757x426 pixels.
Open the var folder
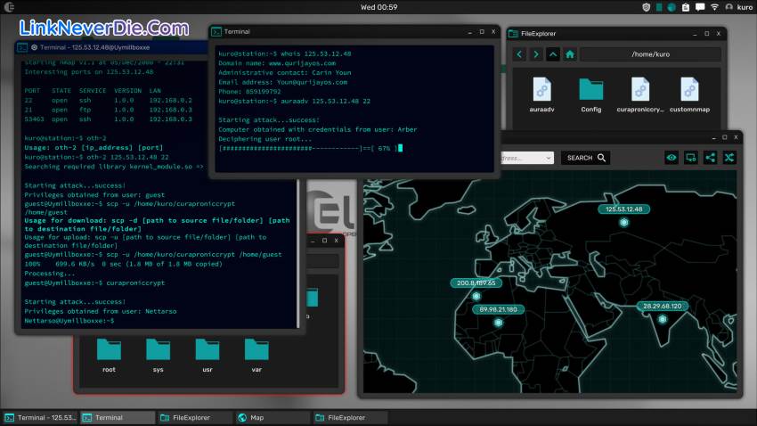pos(255,350)
